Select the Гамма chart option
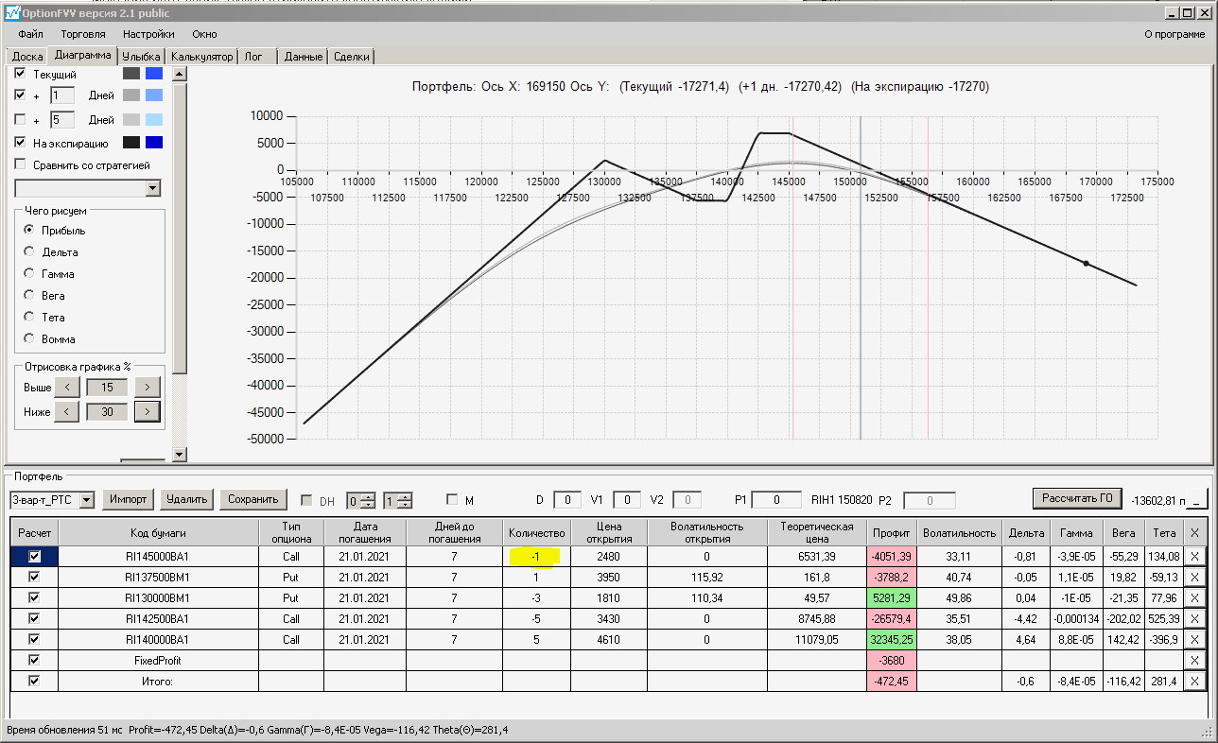This screenshot has width=1218, height=743. pyautogui.click(x=29, y=274)
